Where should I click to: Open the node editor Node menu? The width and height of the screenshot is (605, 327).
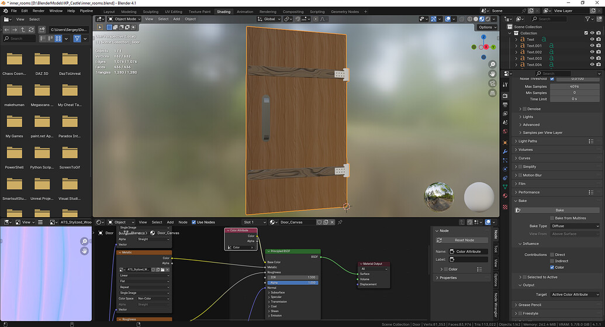click(x=183, y=222)
